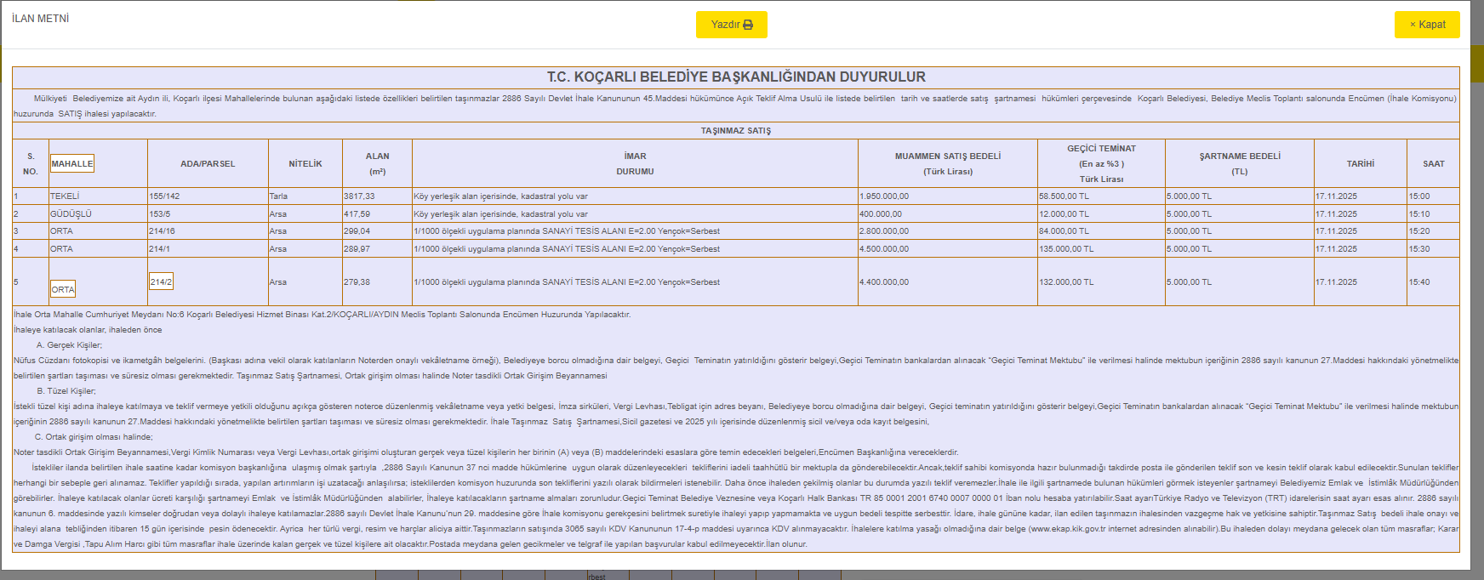Select the GÜDÜŞLÜ neighborhood cell
Viewport: 1484px width, 580px height.
71,214
